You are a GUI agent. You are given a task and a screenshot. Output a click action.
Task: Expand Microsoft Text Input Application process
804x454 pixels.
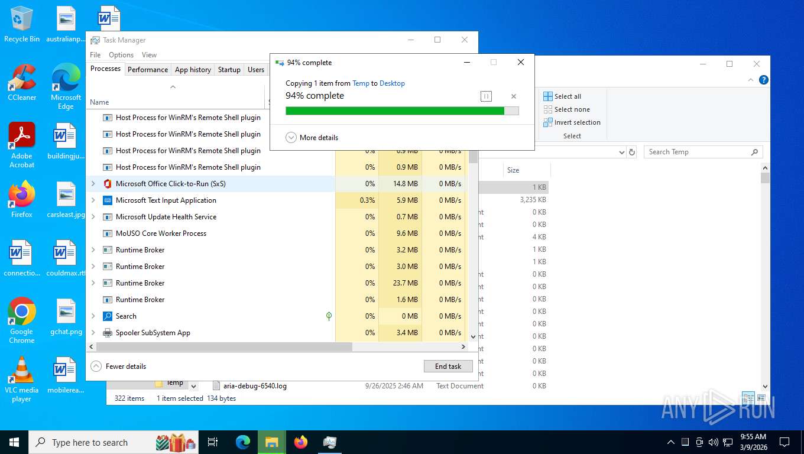tap(93, 200)
